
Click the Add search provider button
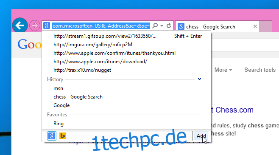point(201,136)
